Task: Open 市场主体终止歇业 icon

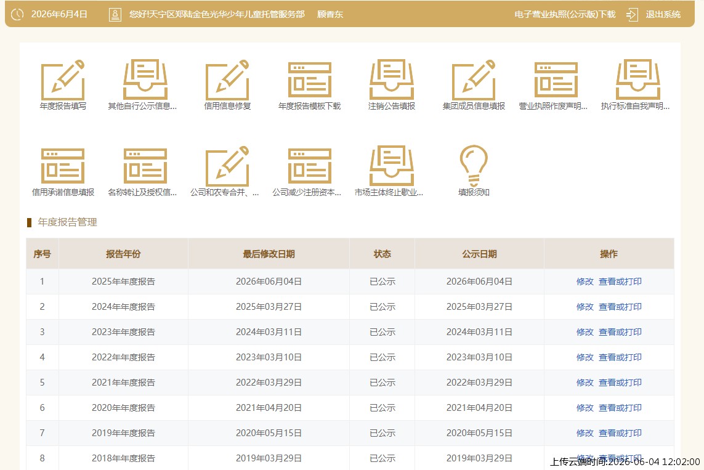Action: pos(392,166)
